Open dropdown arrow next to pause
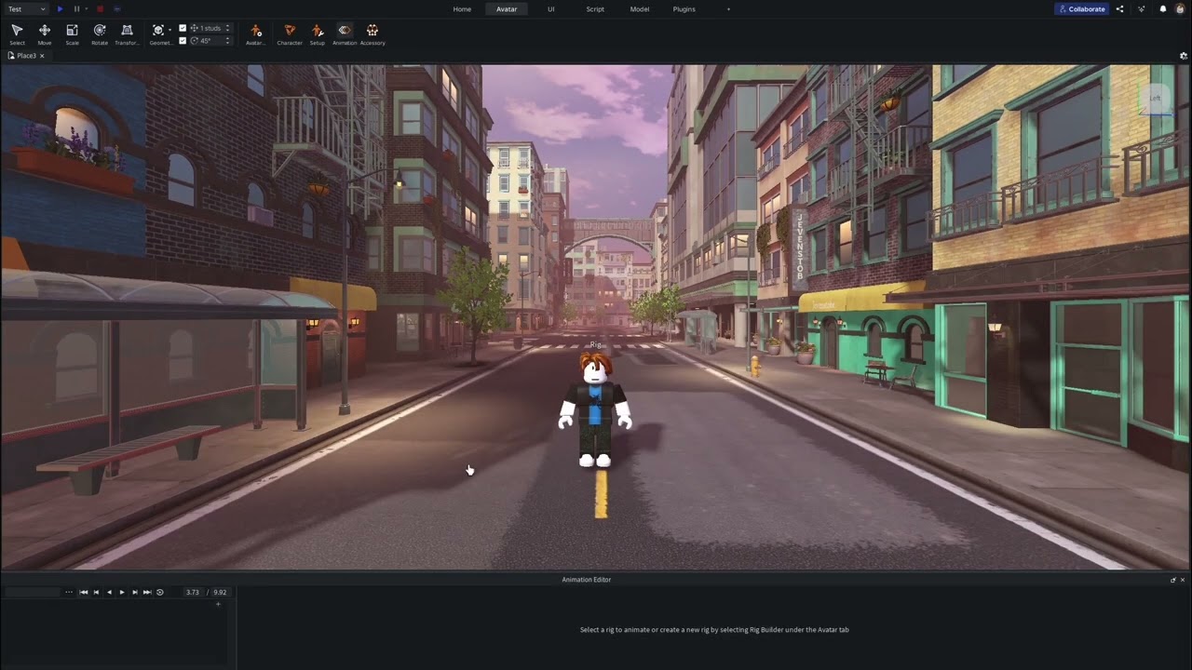 coord(86,8)
